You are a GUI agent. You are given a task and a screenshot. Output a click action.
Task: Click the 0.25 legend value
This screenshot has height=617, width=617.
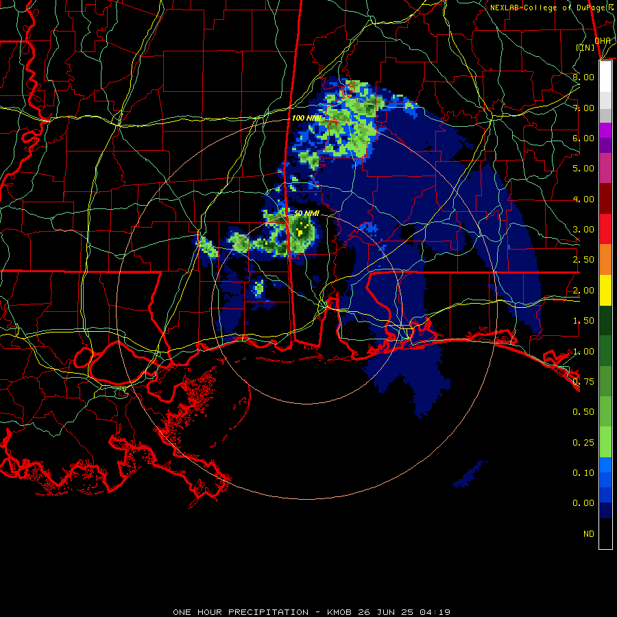[583, 443]
